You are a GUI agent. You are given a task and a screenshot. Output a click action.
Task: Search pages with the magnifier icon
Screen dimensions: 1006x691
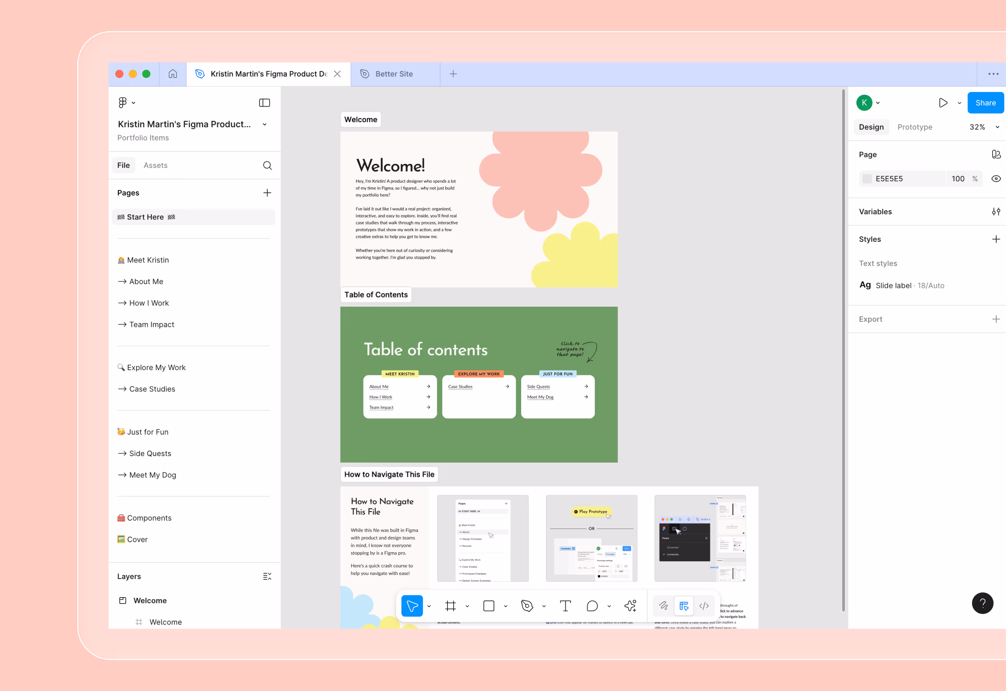pyautogui.click(x=267, y=165)
